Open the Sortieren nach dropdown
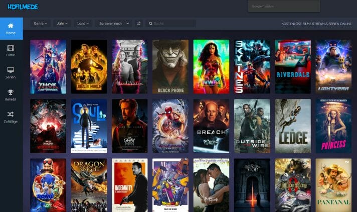This screenshot has width=357, height=212. 114,23
